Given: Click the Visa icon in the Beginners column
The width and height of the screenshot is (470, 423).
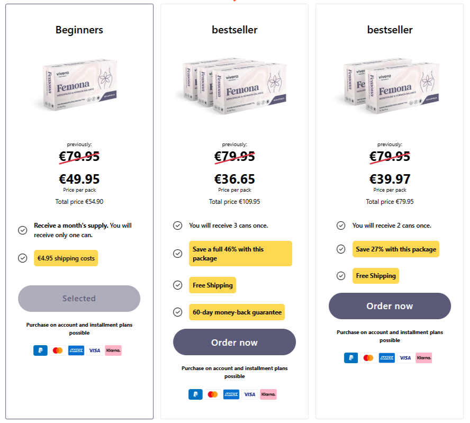Looking at the screenshot, I should pos(94,350).
